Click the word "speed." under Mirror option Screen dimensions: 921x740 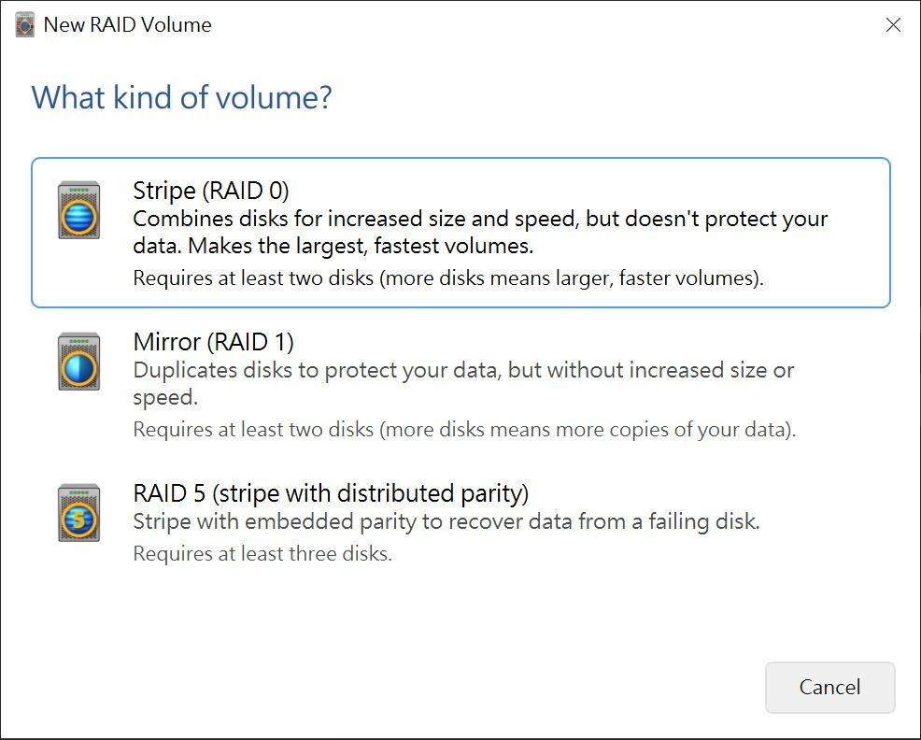165,398
